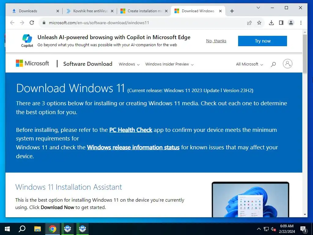The image size is (313, 235).
Task: Close the Downloads tab
Action: tap(58, 11)
